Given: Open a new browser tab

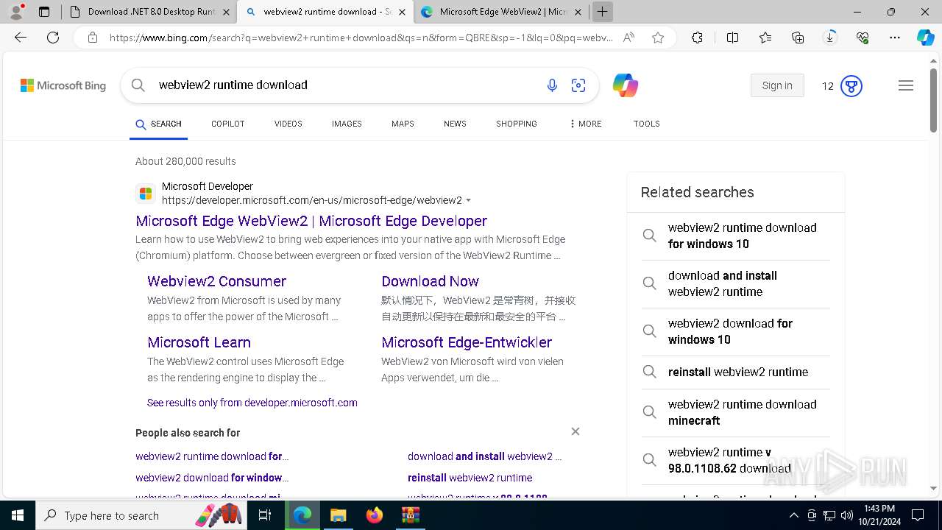Looking at the screenshot, I should [602, 12].
